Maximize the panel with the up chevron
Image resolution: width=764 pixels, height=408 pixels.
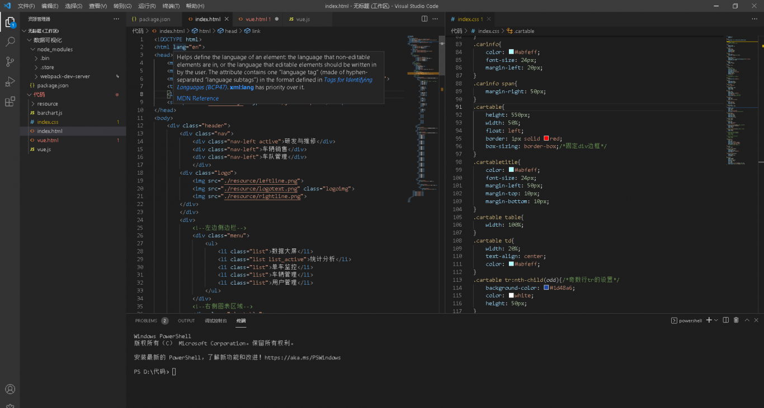[747, 320]
